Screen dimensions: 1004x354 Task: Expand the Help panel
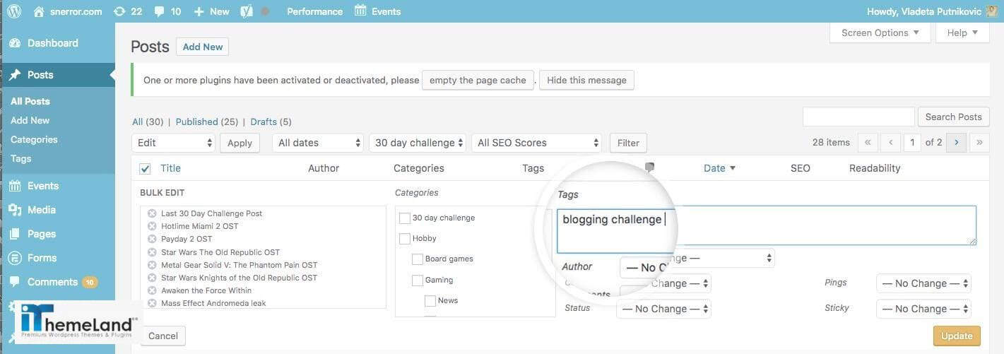point(962,33)
